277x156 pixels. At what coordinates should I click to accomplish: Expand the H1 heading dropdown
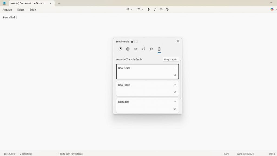129,9
